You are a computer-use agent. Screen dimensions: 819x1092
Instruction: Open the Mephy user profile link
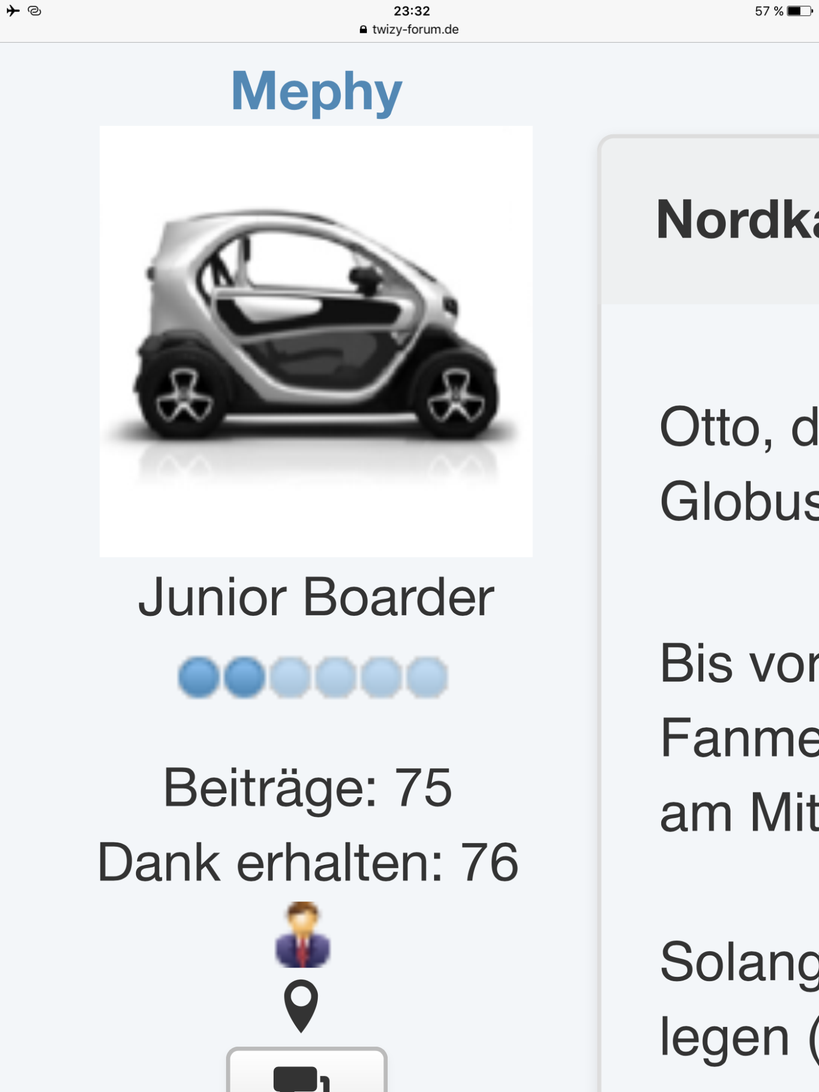coord(316,91)
